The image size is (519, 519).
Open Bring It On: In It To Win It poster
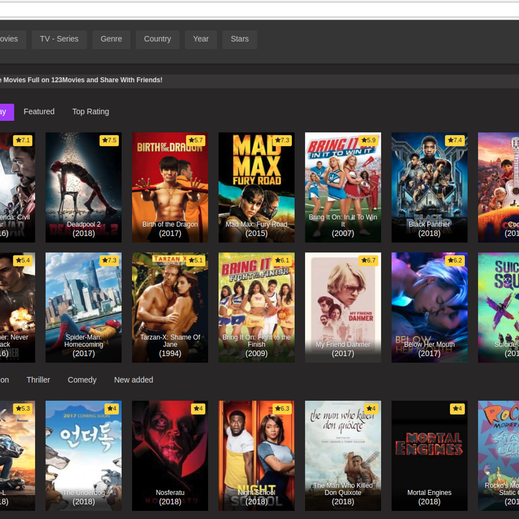point(343,187)
